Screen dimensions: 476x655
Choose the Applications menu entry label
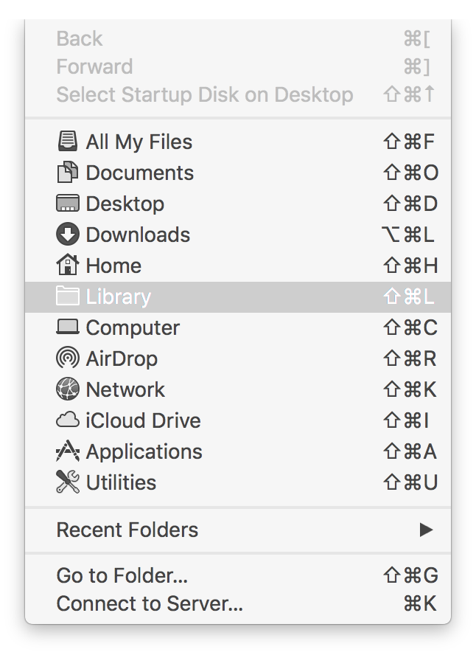pyautogui.click(x=144, y=451)
